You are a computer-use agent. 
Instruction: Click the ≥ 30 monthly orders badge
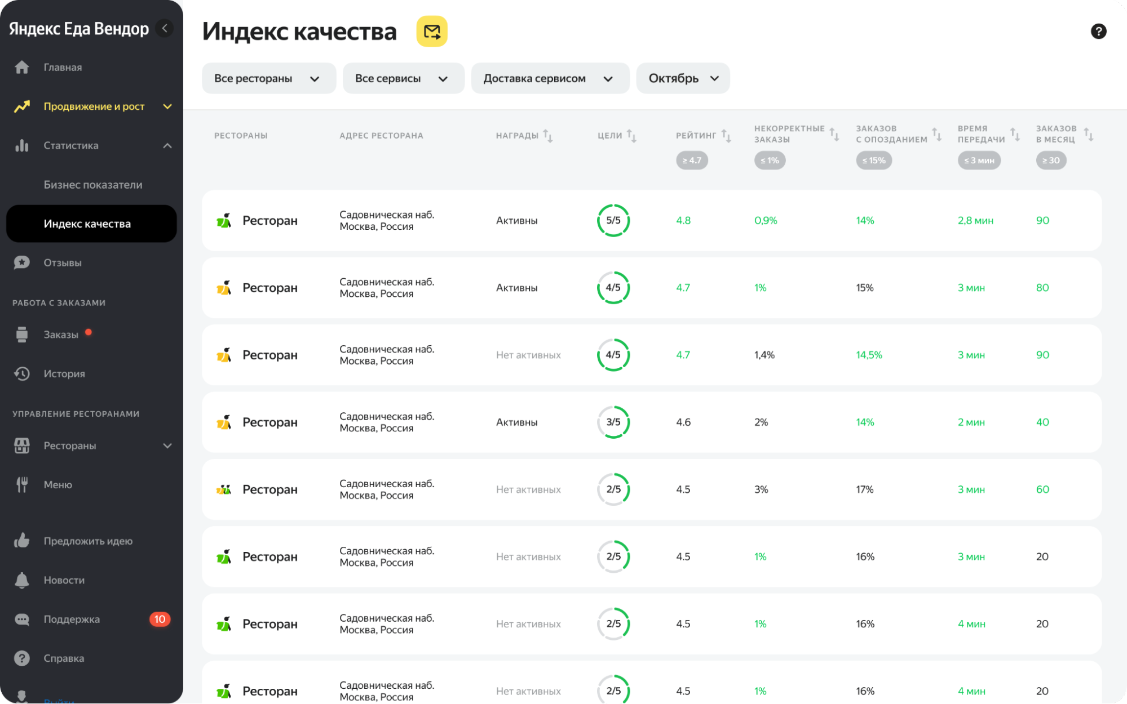pyautogui.click(x=1051, y=161)
